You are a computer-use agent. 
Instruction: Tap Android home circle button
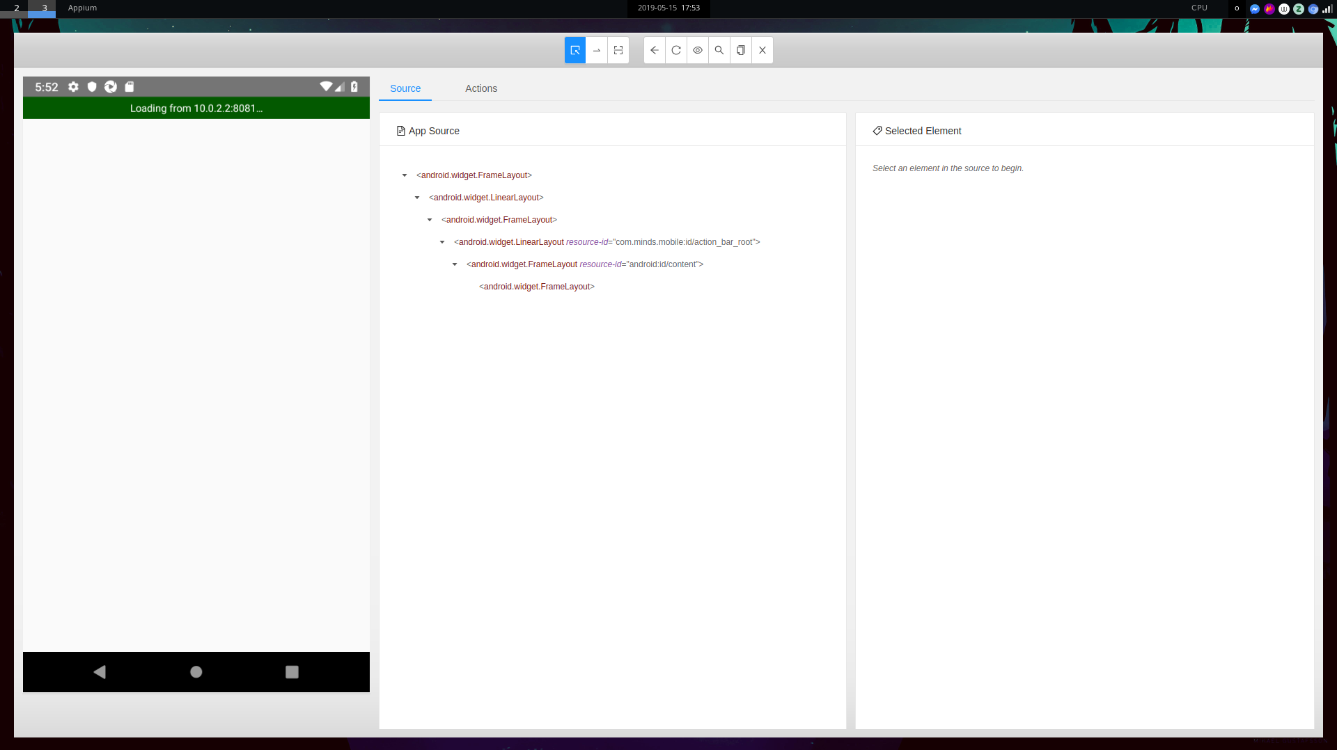196,672
